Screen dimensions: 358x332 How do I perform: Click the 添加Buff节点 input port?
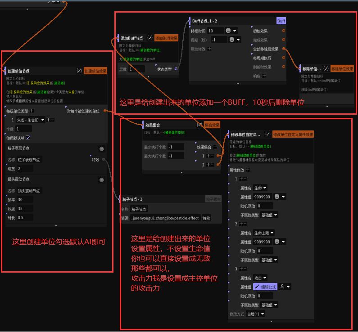click(118, 38)
